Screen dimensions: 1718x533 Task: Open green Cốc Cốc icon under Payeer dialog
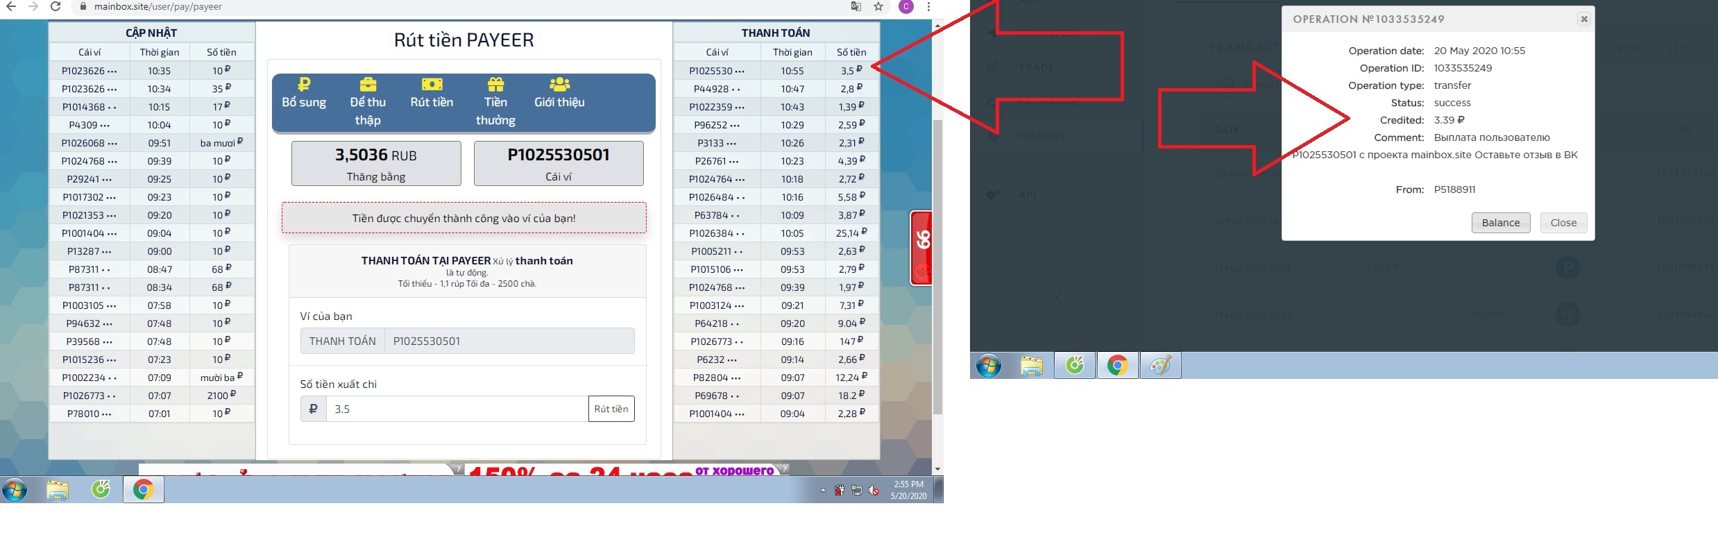(x=1075, y=365)
